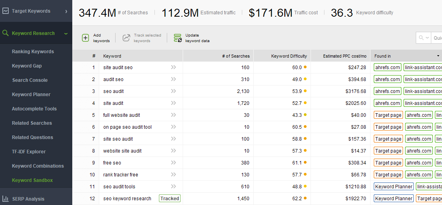Click the Add keywords plus icon

85,38
